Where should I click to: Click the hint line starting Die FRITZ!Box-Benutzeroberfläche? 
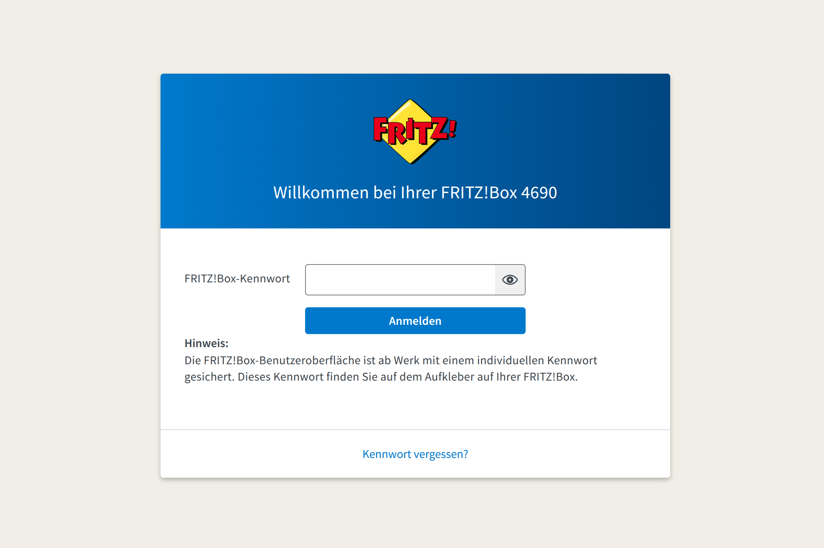pos(391,360)
